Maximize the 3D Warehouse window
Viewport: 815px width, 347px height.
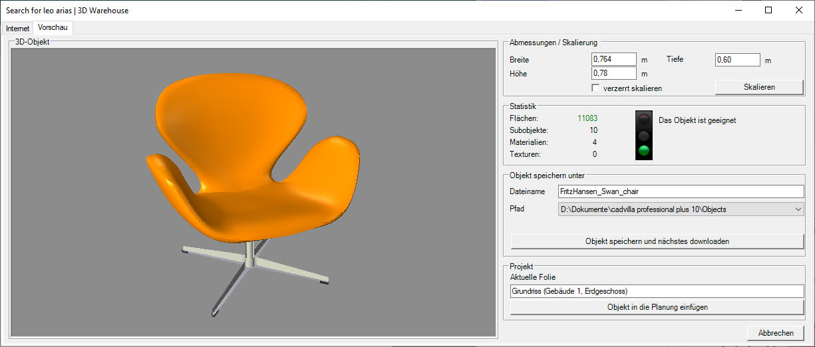768,10
